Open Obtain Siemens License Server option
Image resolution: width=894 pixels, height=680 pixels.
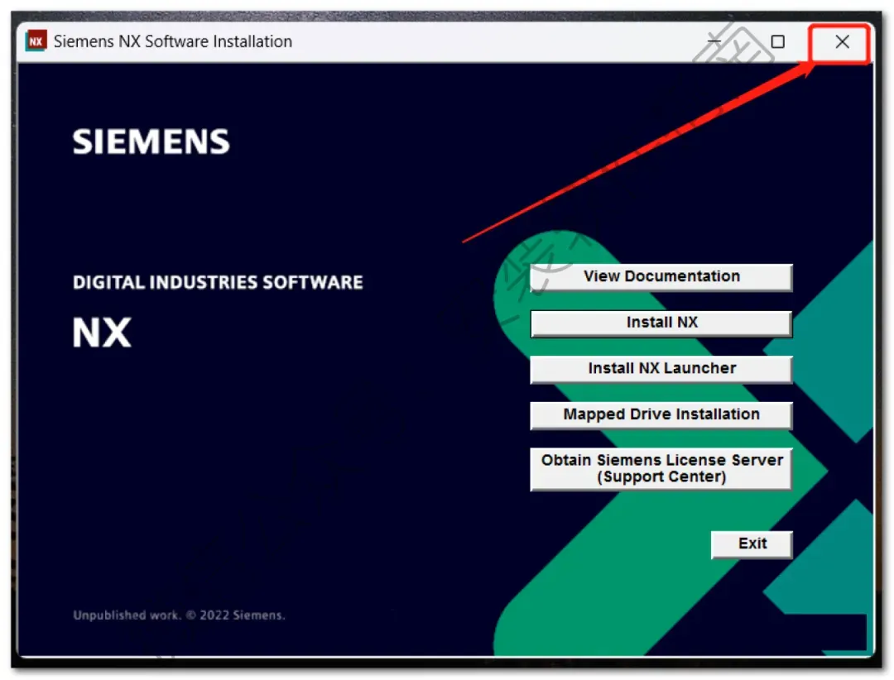661,468
